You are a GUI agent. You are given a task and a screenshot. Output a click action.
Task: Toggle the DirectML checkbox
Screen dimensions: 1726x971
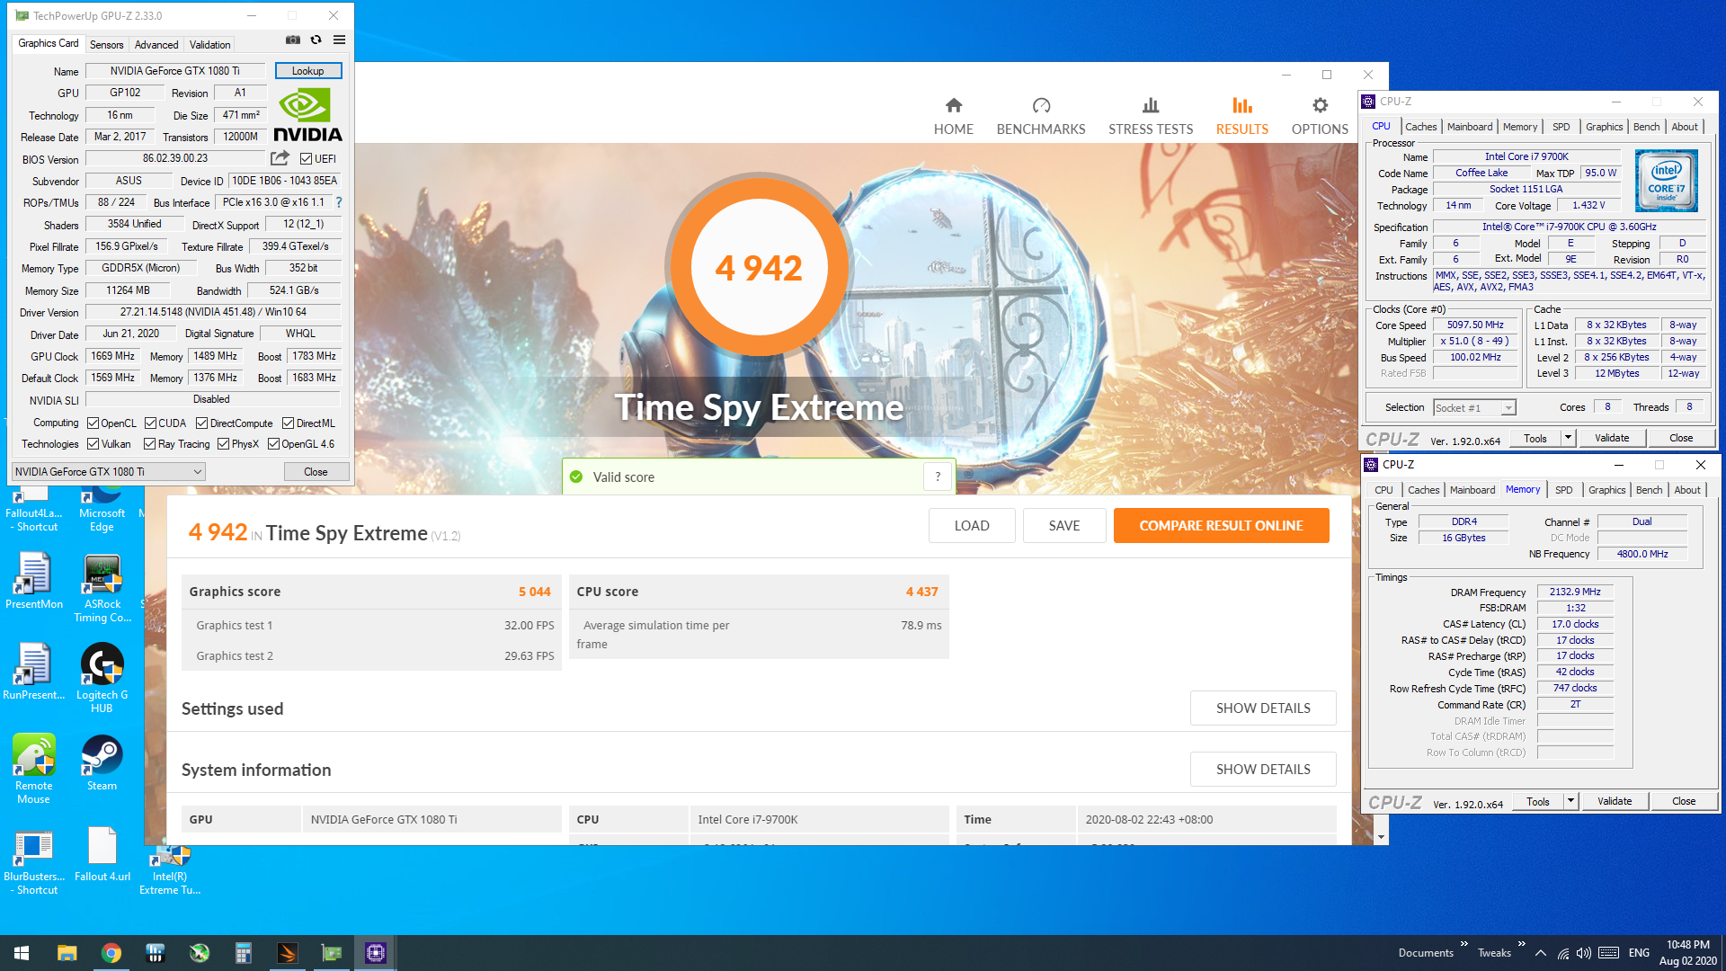pyautogui.click(x=289, y=423)
